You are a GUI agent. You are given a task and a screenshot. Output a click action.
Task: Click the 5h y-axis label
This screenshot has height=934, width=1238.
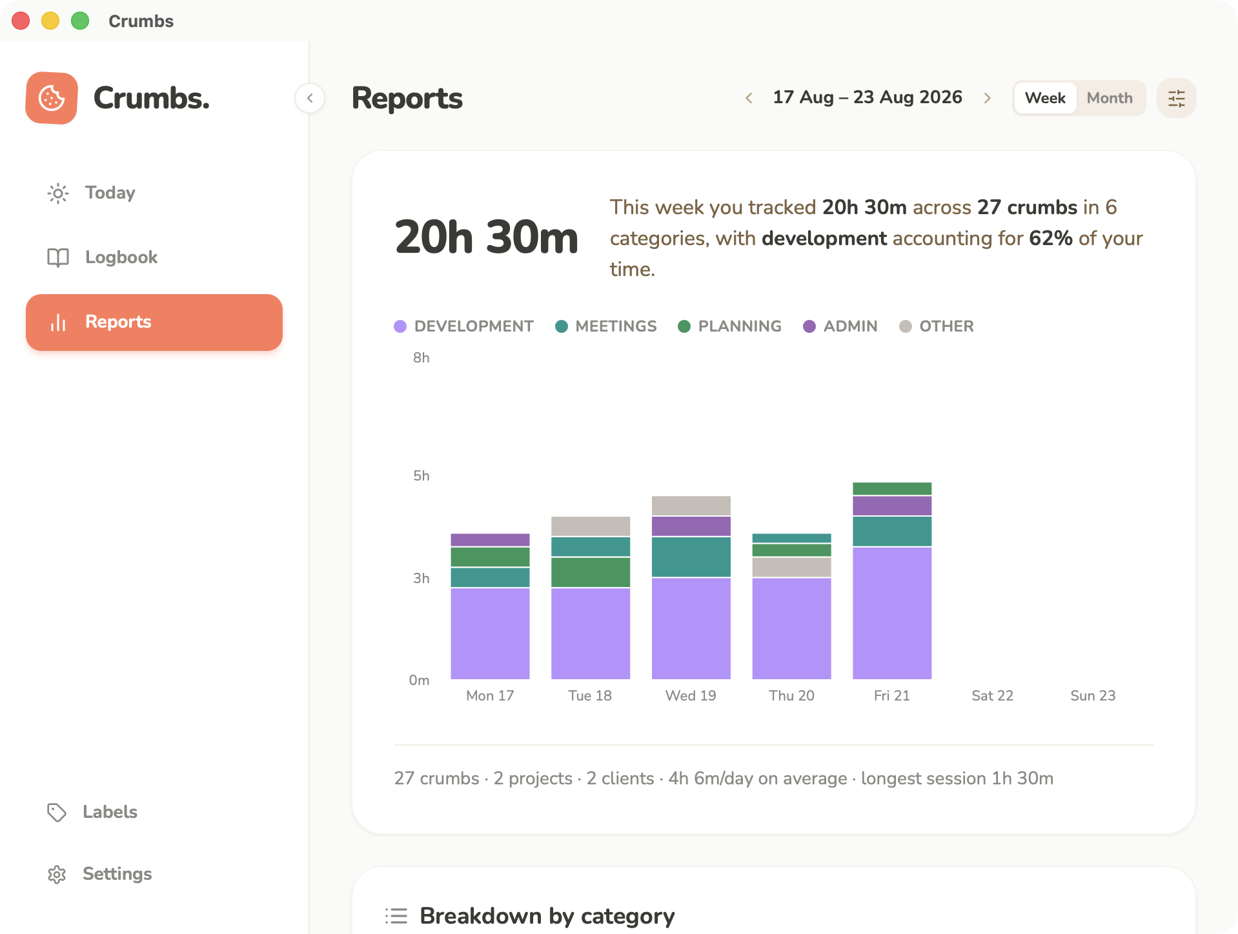[421, 476]
